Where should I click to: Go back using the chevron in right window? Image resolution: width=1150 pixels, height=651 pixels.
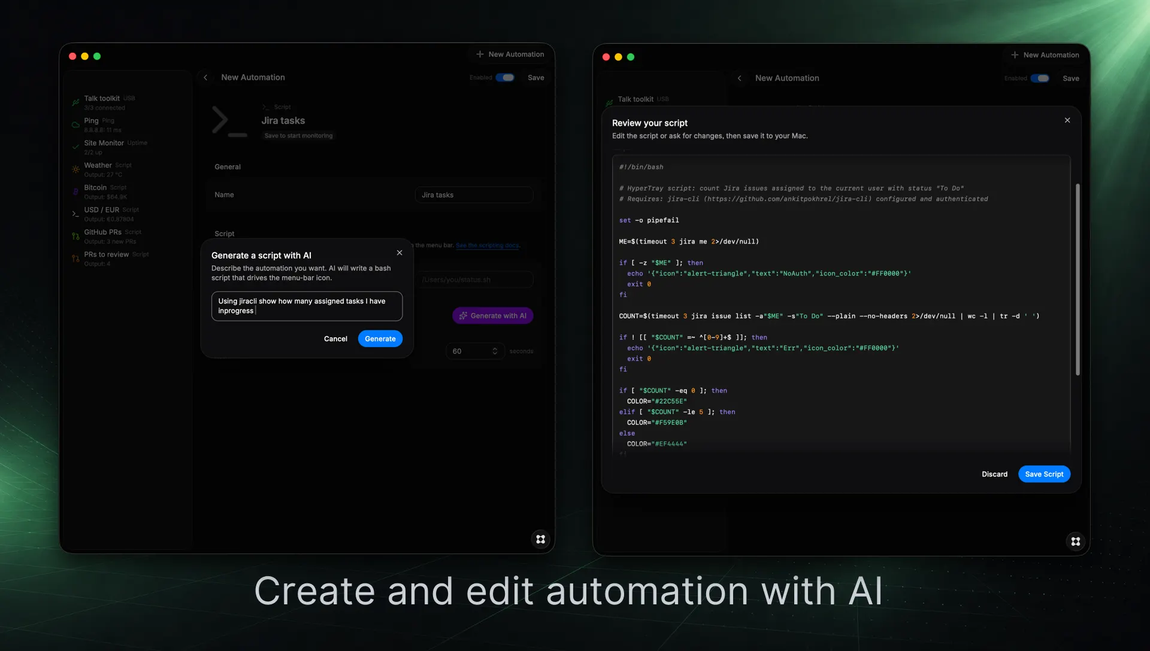coord(740,78)
